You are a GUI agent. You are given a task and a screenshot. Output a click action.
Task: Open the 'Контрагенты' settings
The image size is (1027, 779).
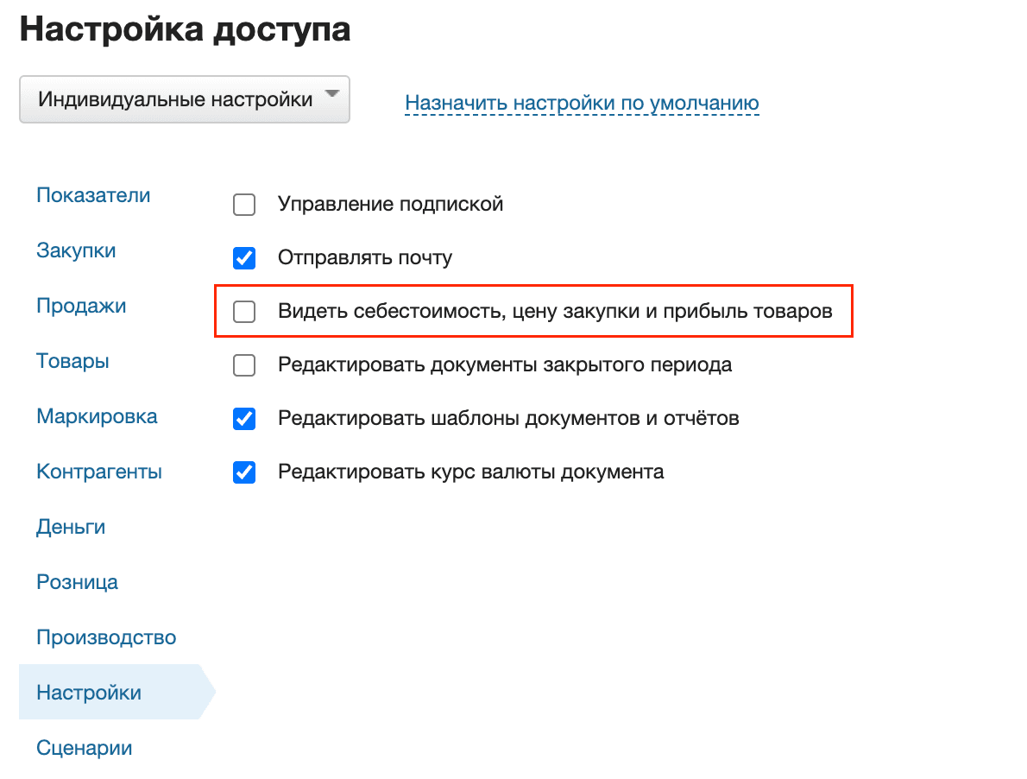pos(98,472)
